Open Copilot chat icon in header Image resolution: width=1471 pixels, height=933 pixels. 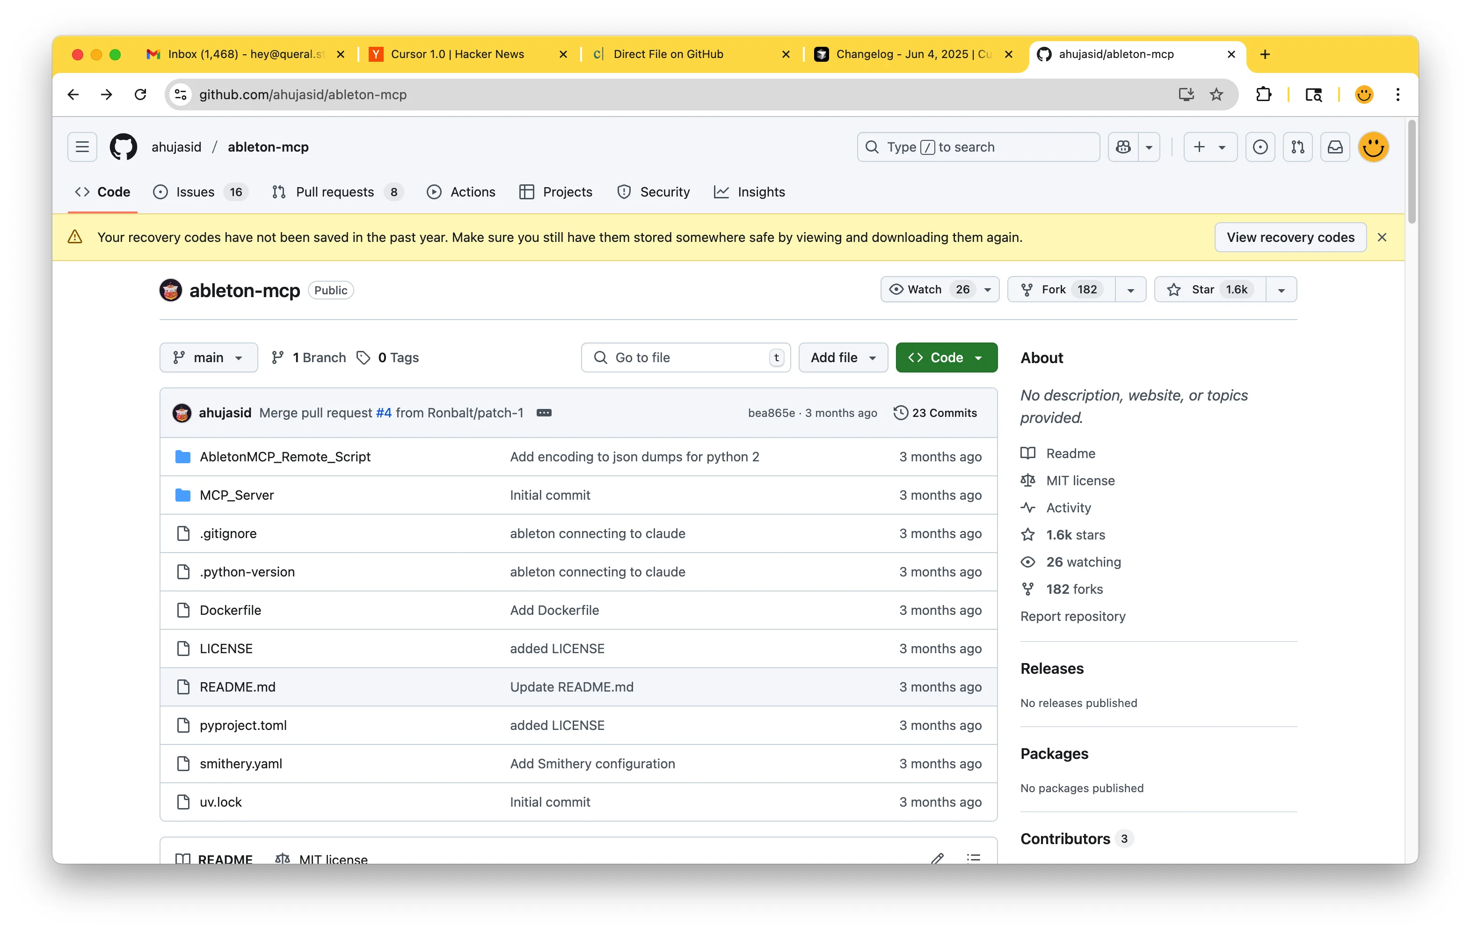[x=1123, y=146]
